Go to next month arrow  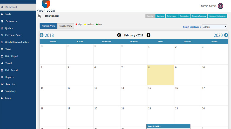coord(148,35)
